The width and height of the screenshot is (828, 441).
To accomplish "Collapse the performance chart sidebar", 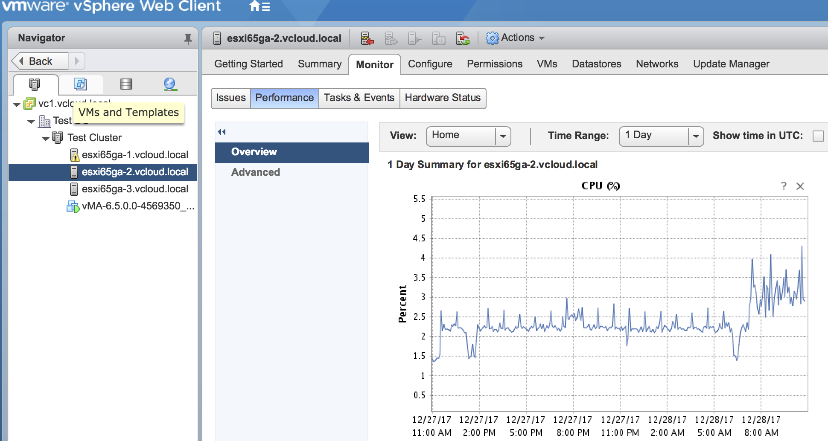I will pos(221,132).
